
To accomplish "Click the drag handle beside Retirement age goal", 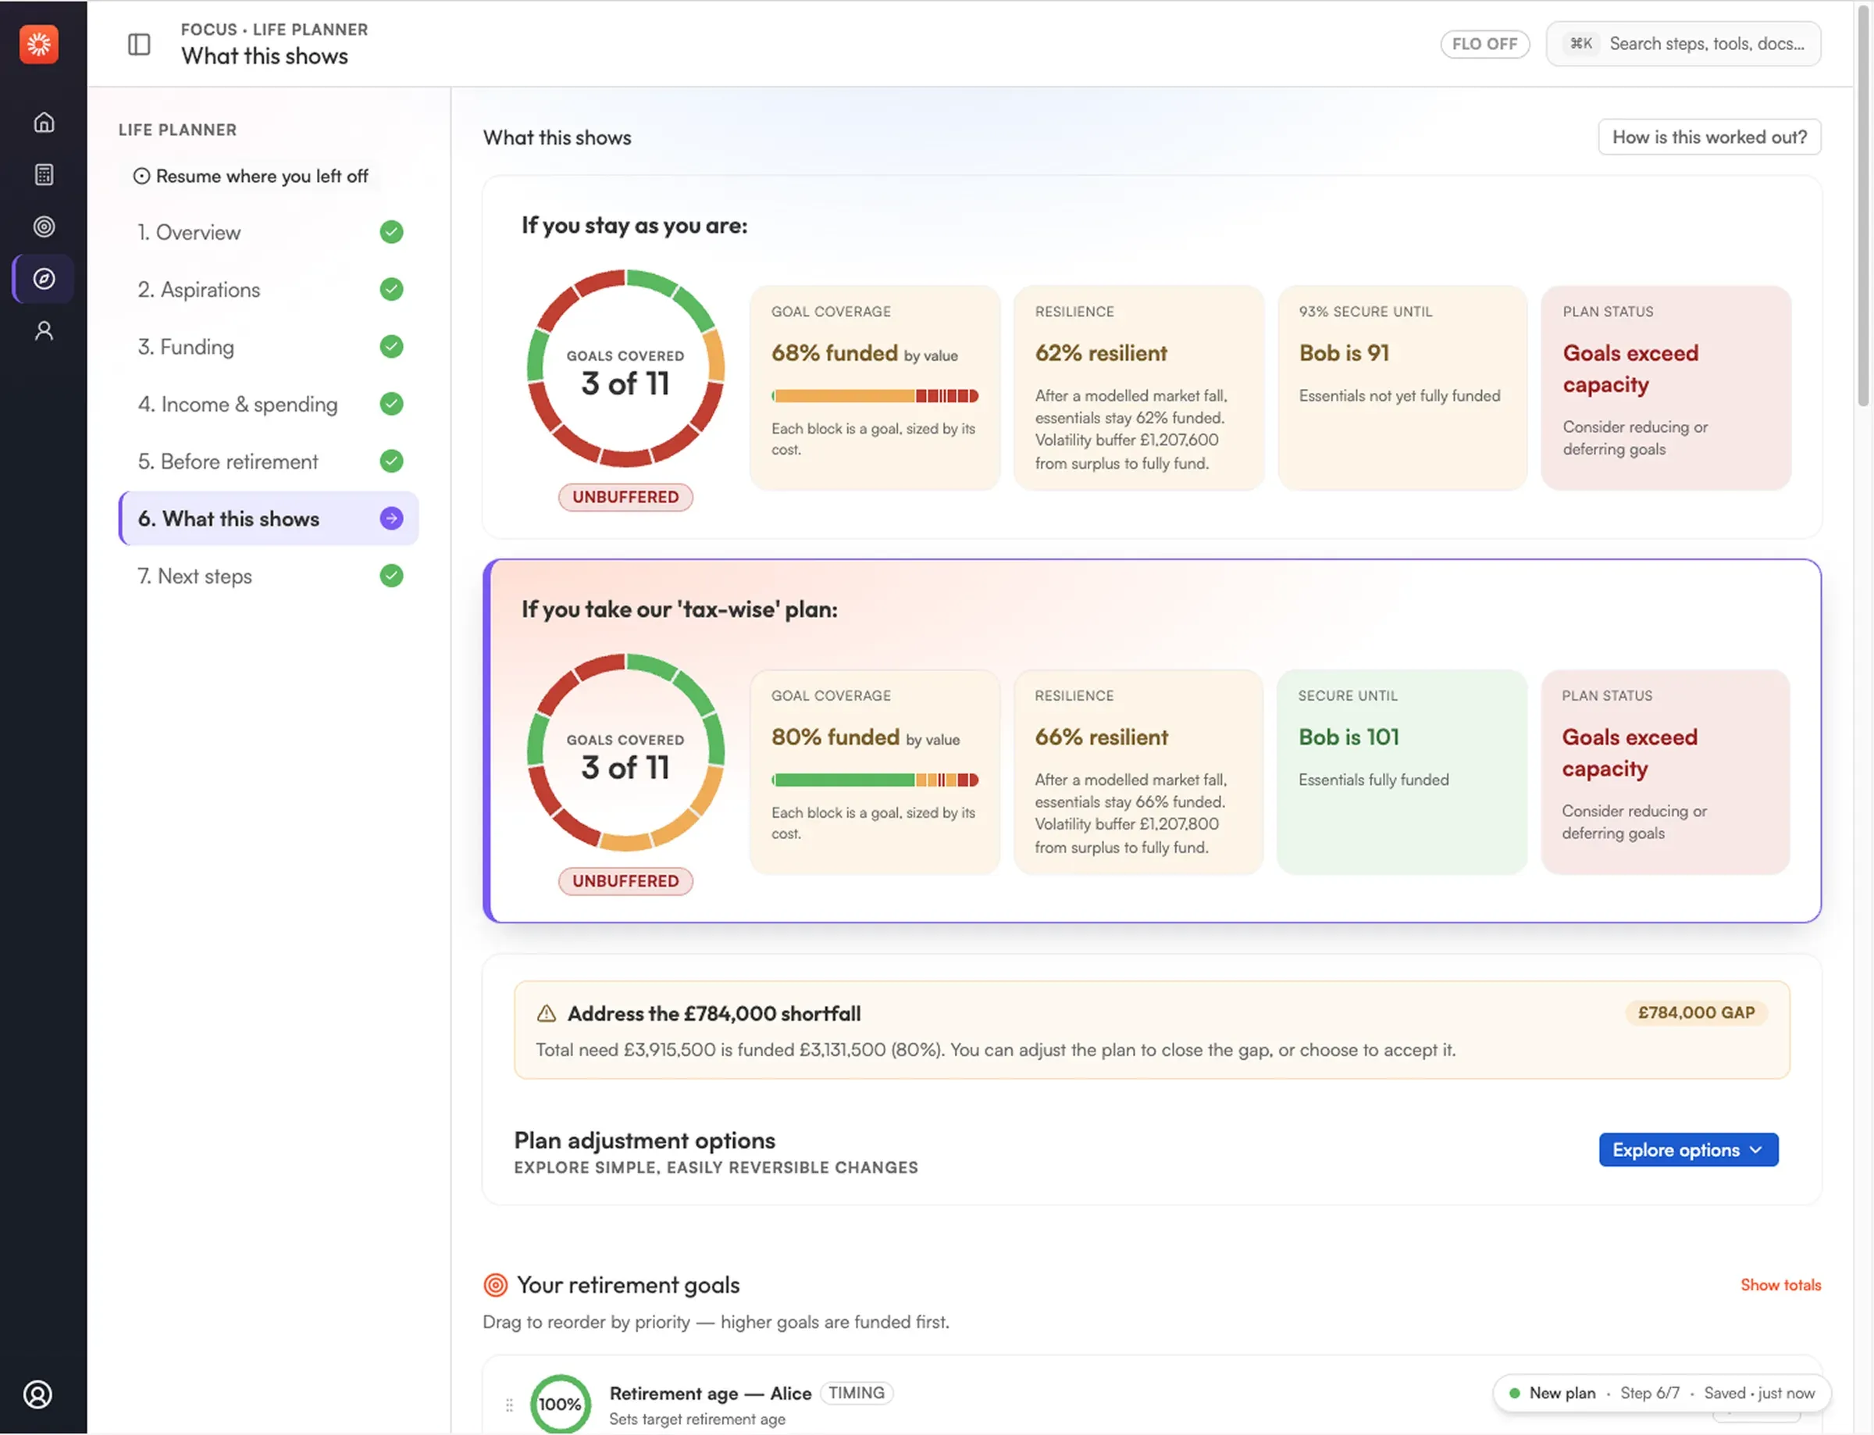I will point(509,1405).
